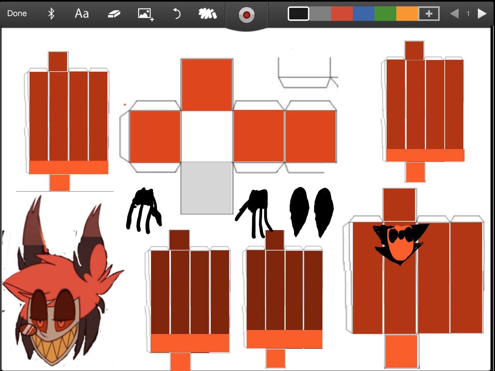The width and height of the screenshot is (495, 371).
Task: Open the insert image tool
Action: click(x=145, y=14)
